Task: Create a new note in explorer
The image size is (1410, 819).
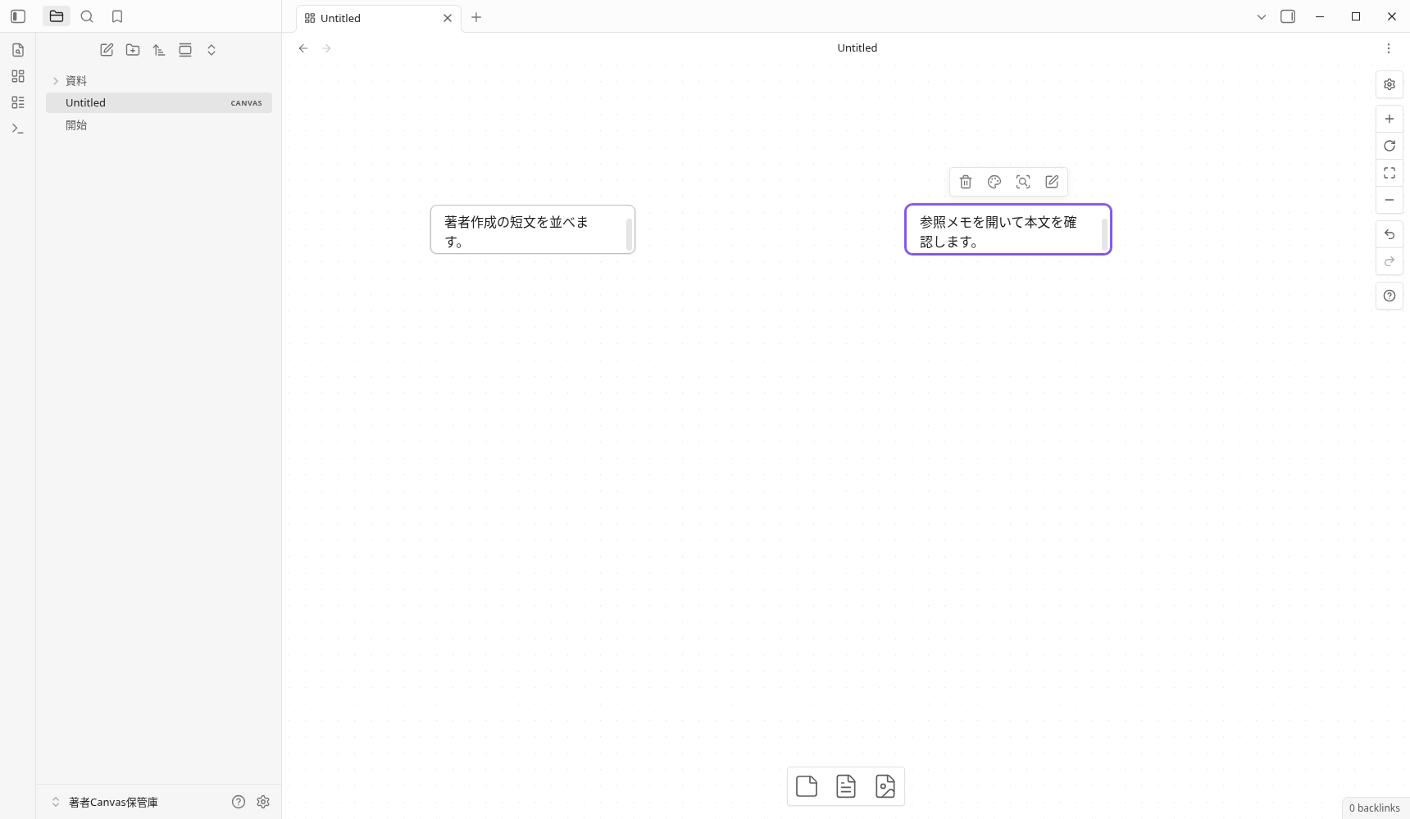Action: click(107, 50)
